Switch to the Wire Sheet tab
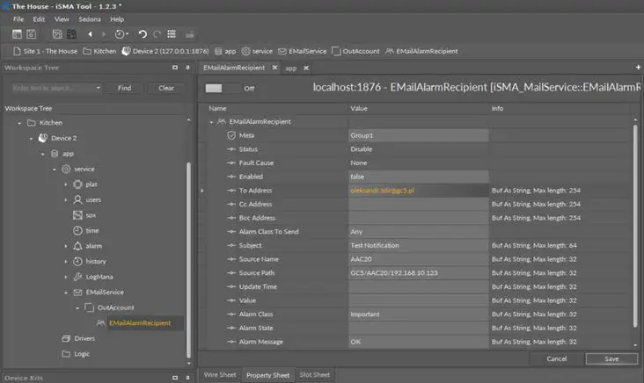The image size is (644, 383). pyautogui.click(x=219, y=375)
